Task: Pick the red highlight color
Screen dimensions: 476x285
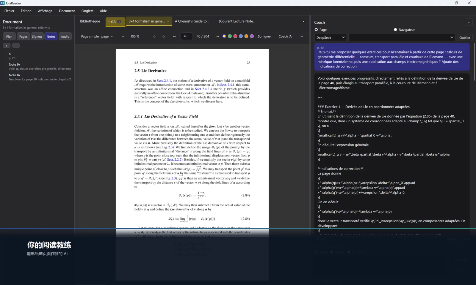Action: (x=235, y=37)
